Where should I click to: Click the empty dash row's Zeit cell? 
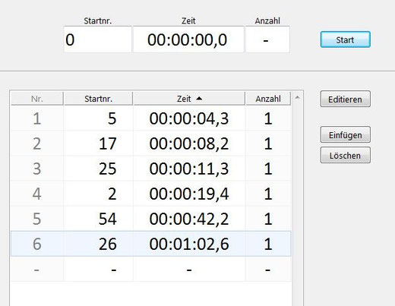click(x=189, y=269)
